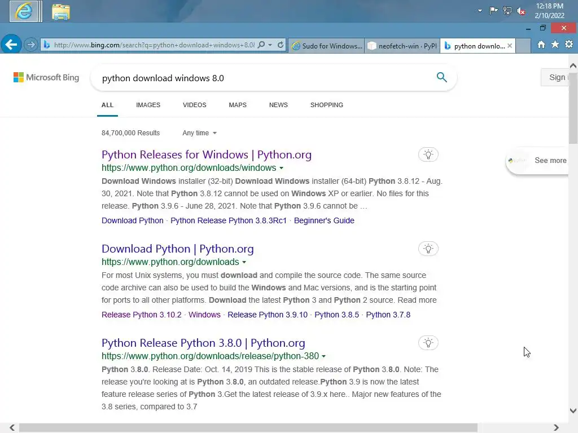Image resolution: width=578 pixels, height=433 pixels.
Task: Click the muted volume tray icon
Action: pos(521,11)
